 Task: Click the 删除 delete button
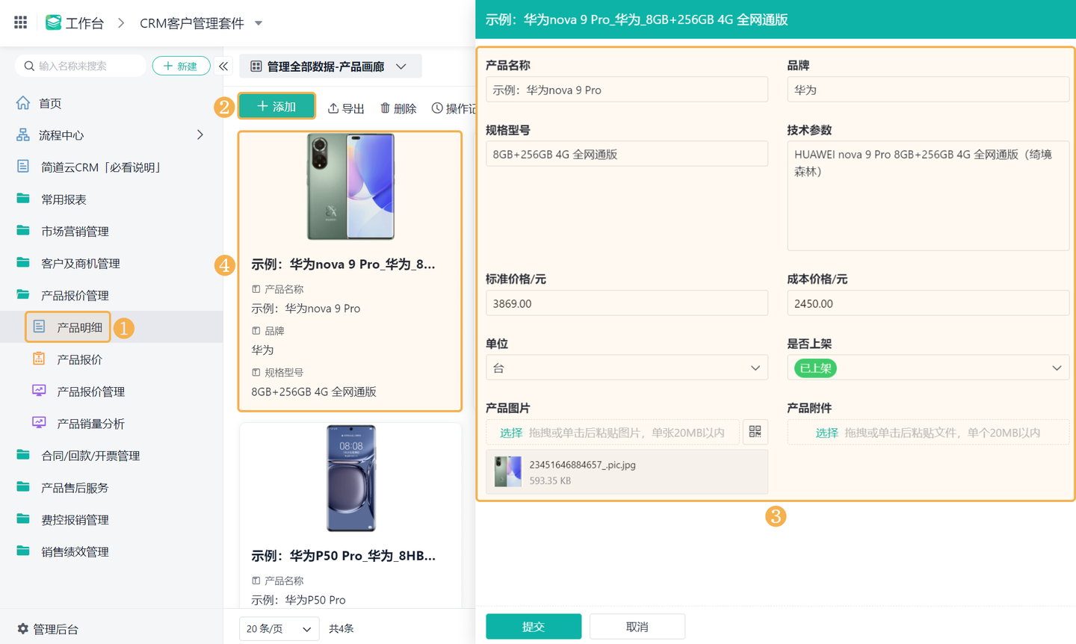[x=398, y=108]
